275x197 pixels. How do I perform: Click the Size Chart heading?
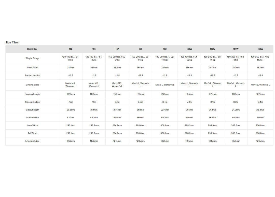click(x=12, y=42)
